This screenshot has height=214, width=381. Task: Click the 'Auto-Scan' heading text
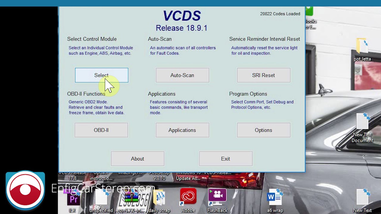click(160, 39)
